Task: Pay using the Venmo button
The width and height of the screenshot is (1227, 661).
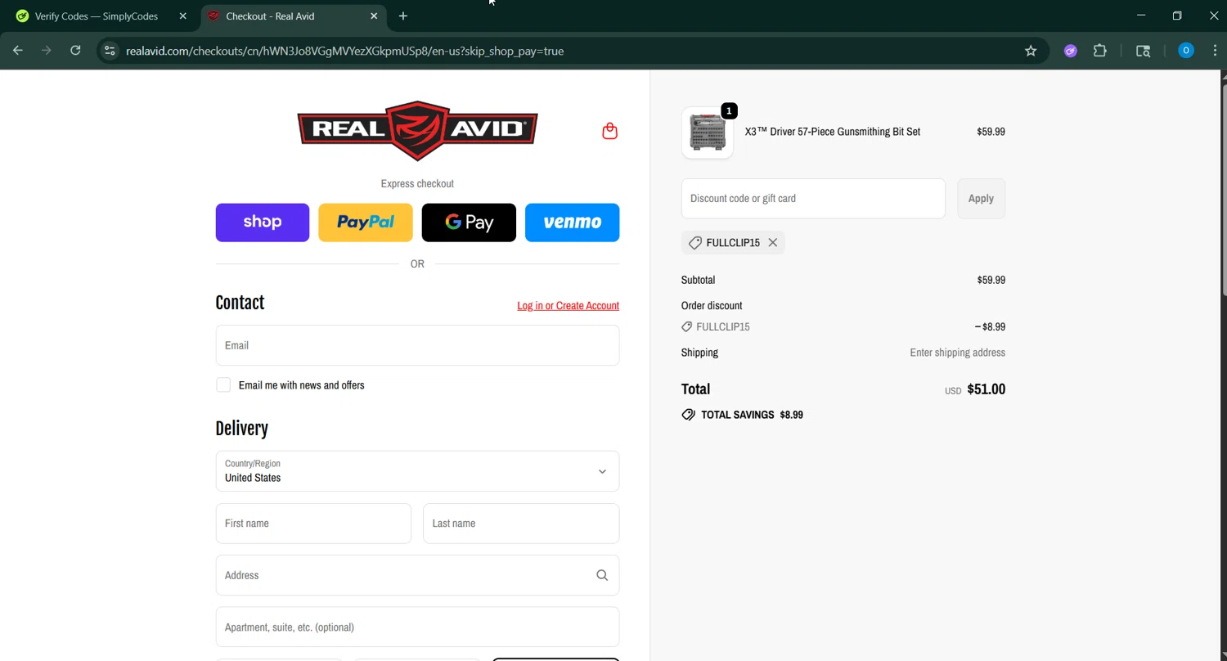Action: 572,223
